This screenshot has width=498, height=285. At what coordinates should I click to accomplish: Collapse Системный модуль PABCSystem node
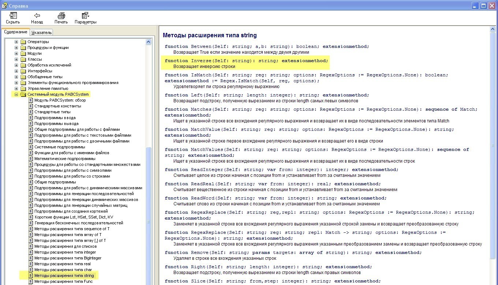pyautogui.click(x=16, y=94)
